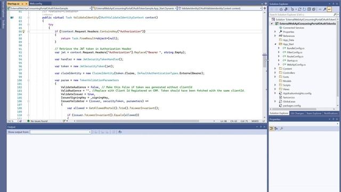The height and width of the screenshot is (192, 341).
Task: Click Property Pages wrench icon in Properties panel
Action: pyautogui.click(x=281, y=129)
